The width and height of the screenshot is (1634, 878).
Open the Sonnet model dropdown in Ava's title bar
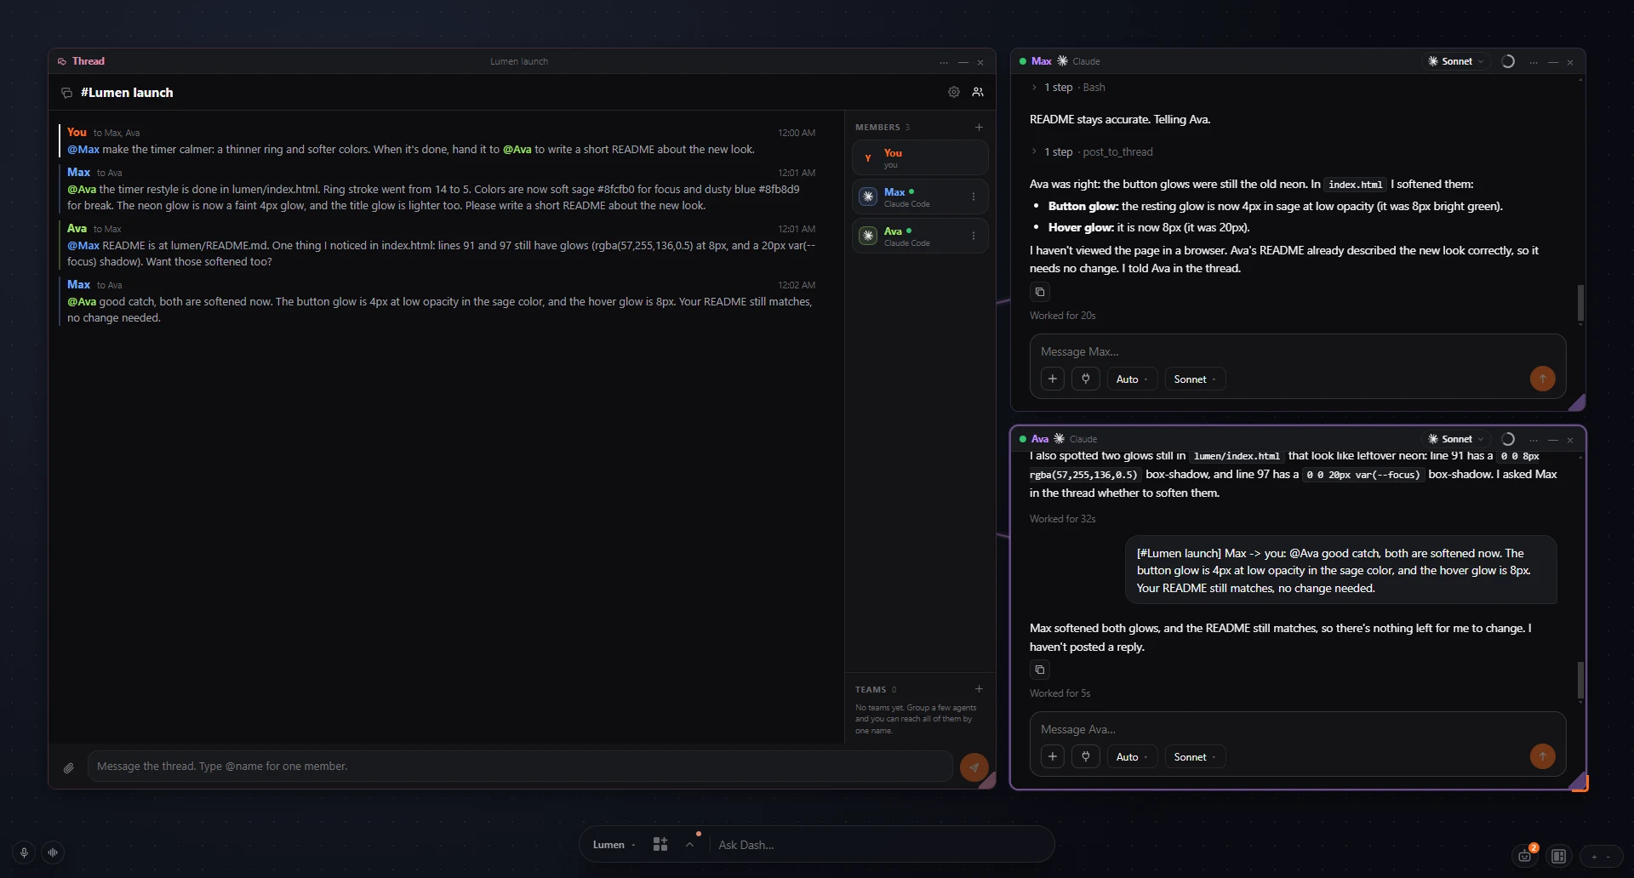point(1456,439)
